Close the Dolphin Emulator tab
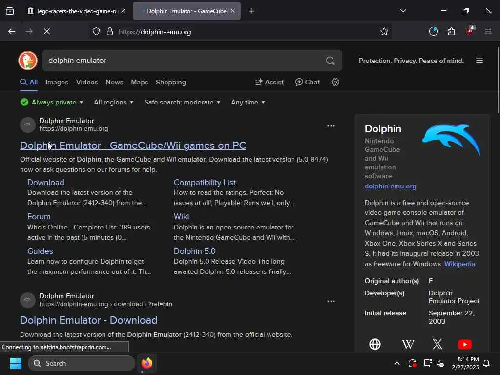This screenshot has height=375, width=500. click(233, 11)
